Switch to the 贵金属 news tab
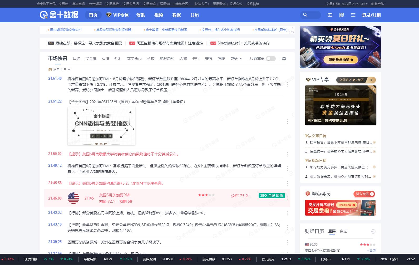Image resolution: width=419 pixels, height=265 pixels. (x=91, y=58)
